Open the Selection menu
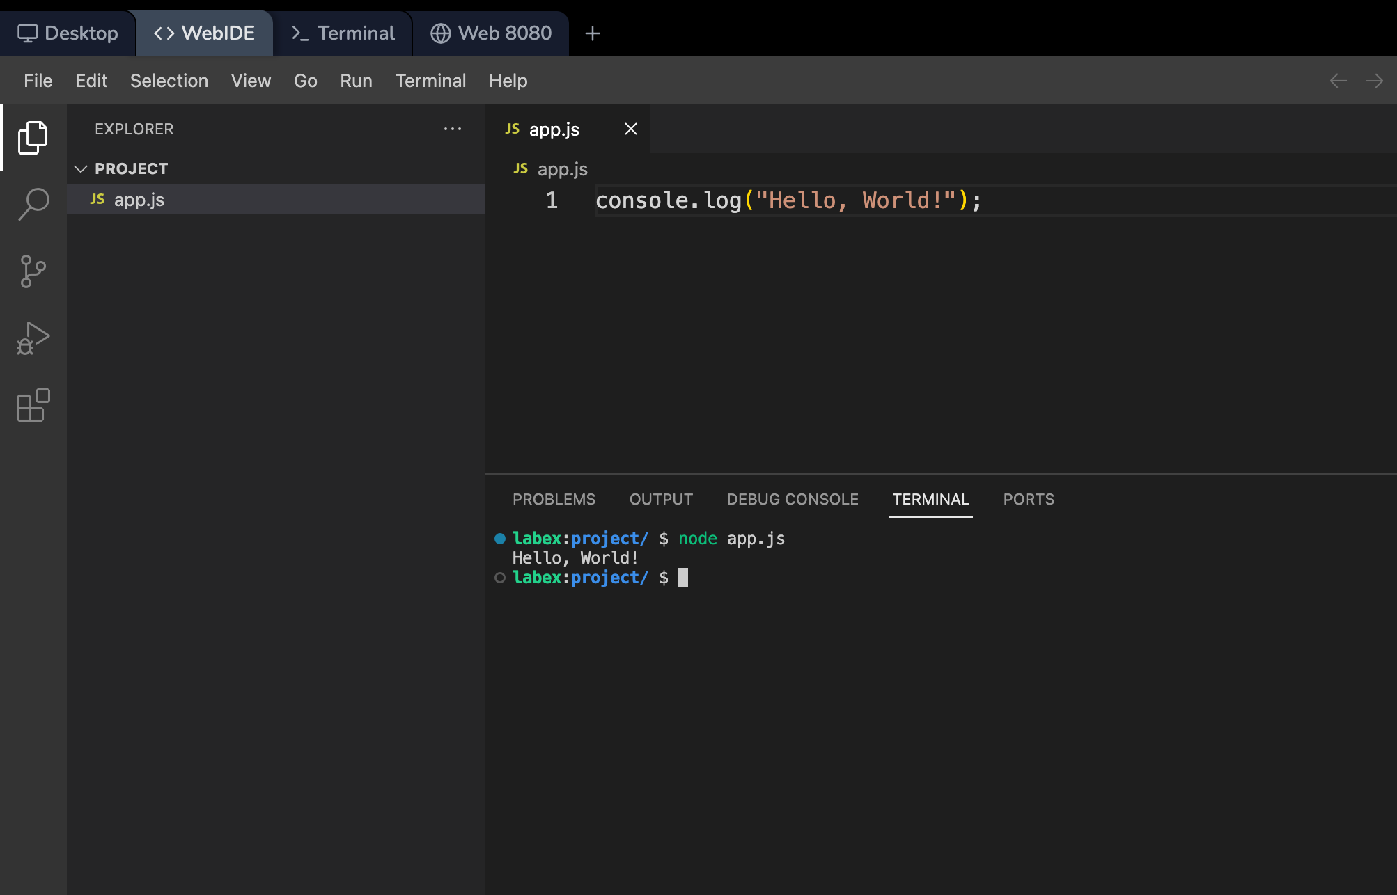 pos(169,81)
